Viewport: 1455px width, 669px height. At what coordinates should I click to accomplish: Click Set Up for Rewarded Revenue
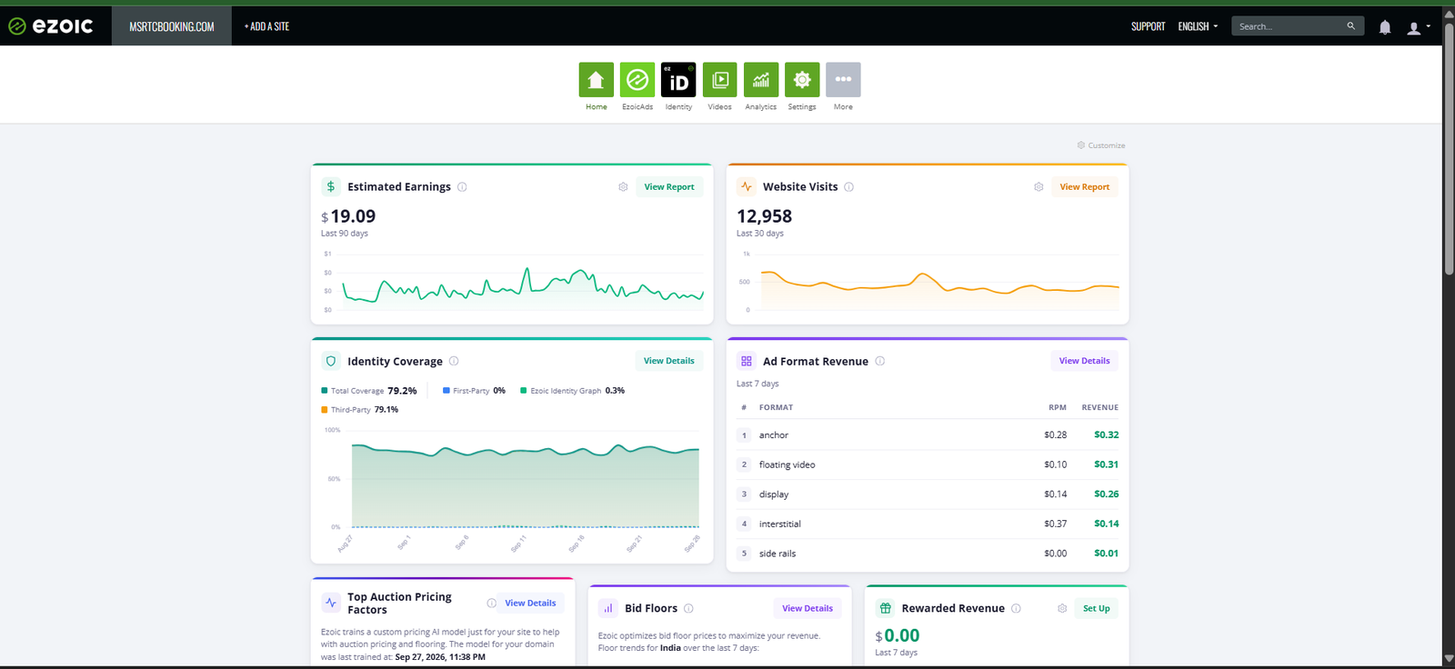pyautogui.click(x=1097, y=608)
